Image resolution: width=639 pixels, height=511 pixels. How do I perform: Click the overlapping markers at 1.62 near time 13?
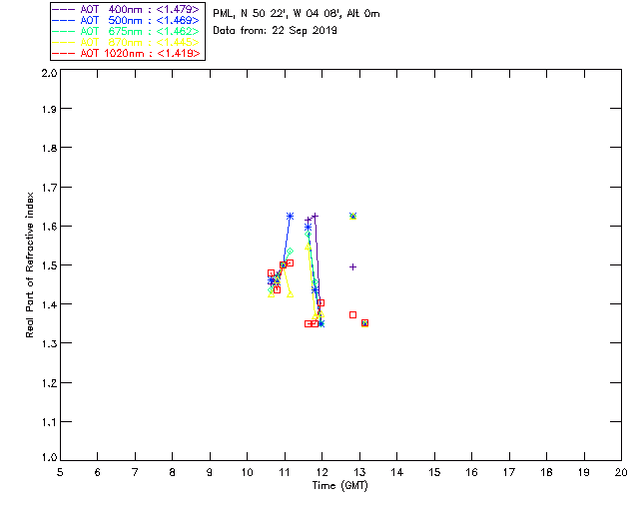coord(352,216)
